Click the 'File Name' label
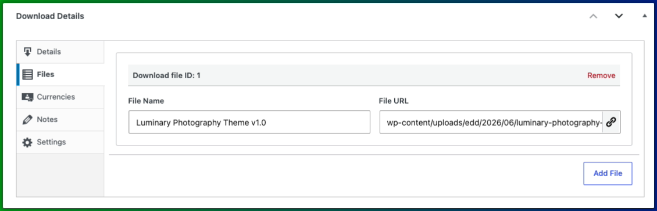 click(147, 101)
